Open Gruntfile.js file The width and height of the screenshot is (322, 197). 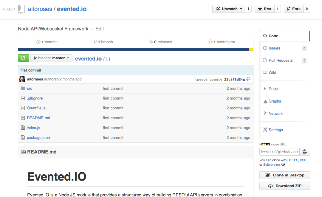[36, 108]
